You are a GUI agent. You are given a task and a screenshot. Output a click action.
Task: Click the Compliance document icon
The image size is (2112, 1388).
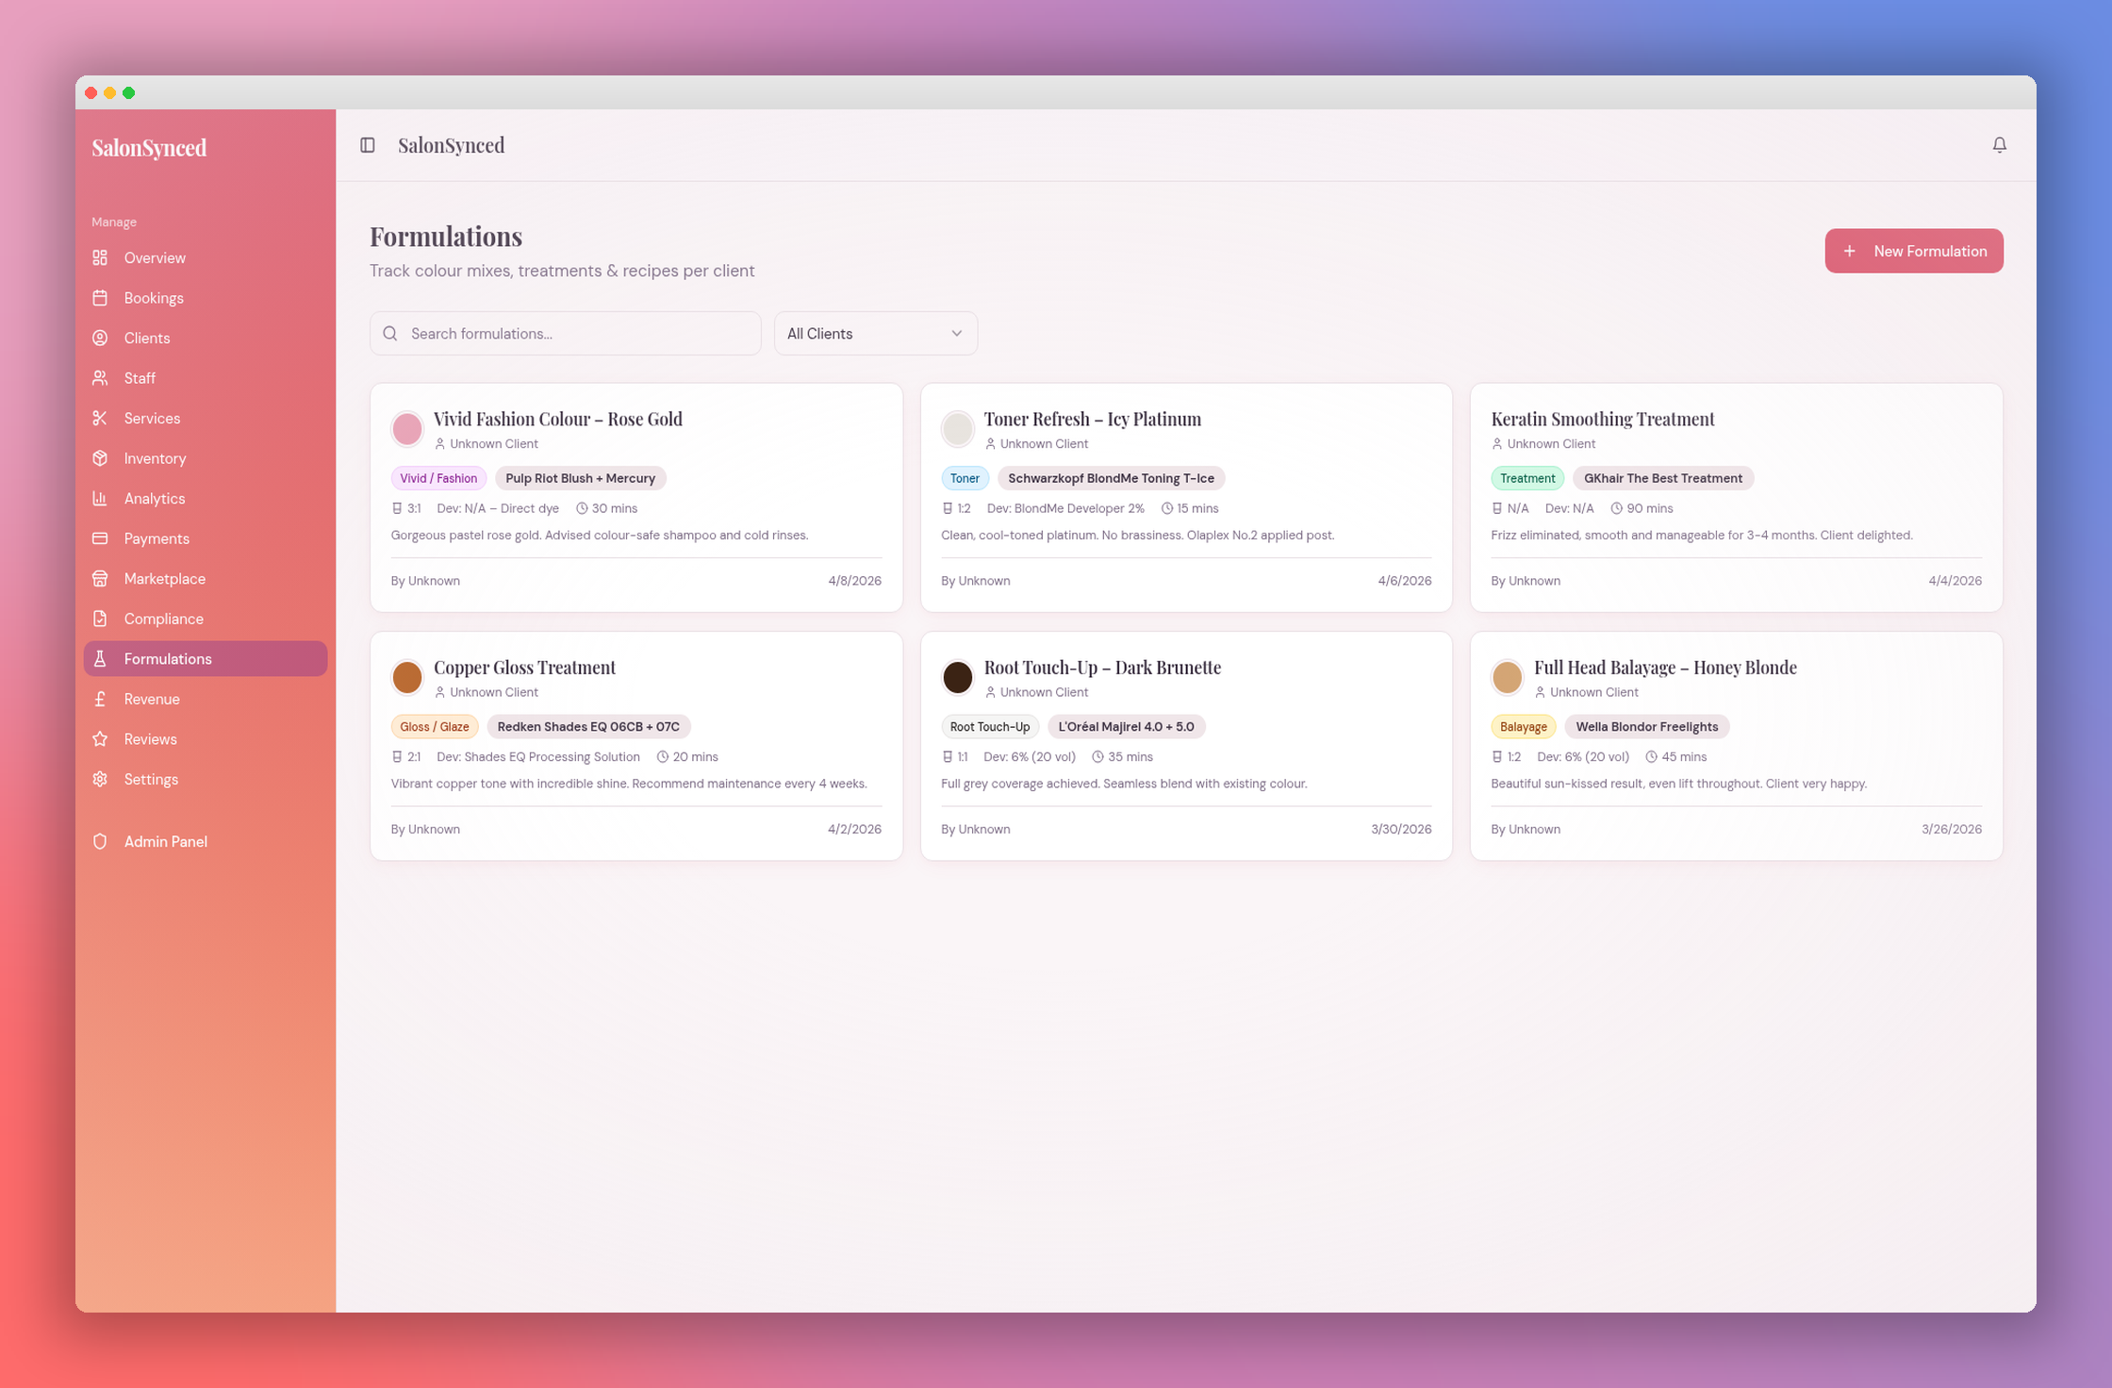tap(100, 619)
